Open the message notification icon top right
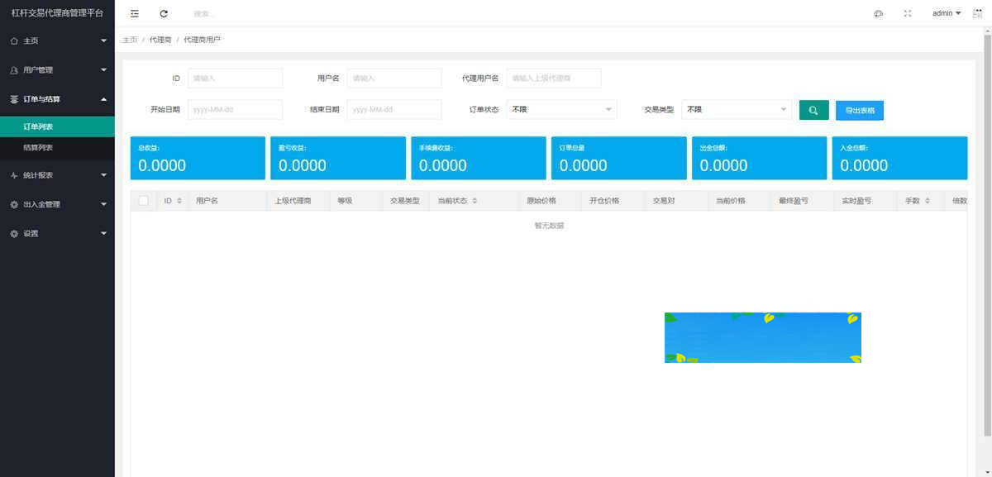 (978, 12)
